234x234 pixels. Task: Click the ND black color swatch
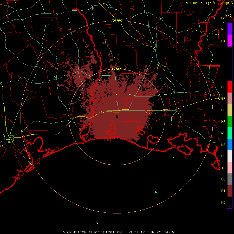(230, 202)
